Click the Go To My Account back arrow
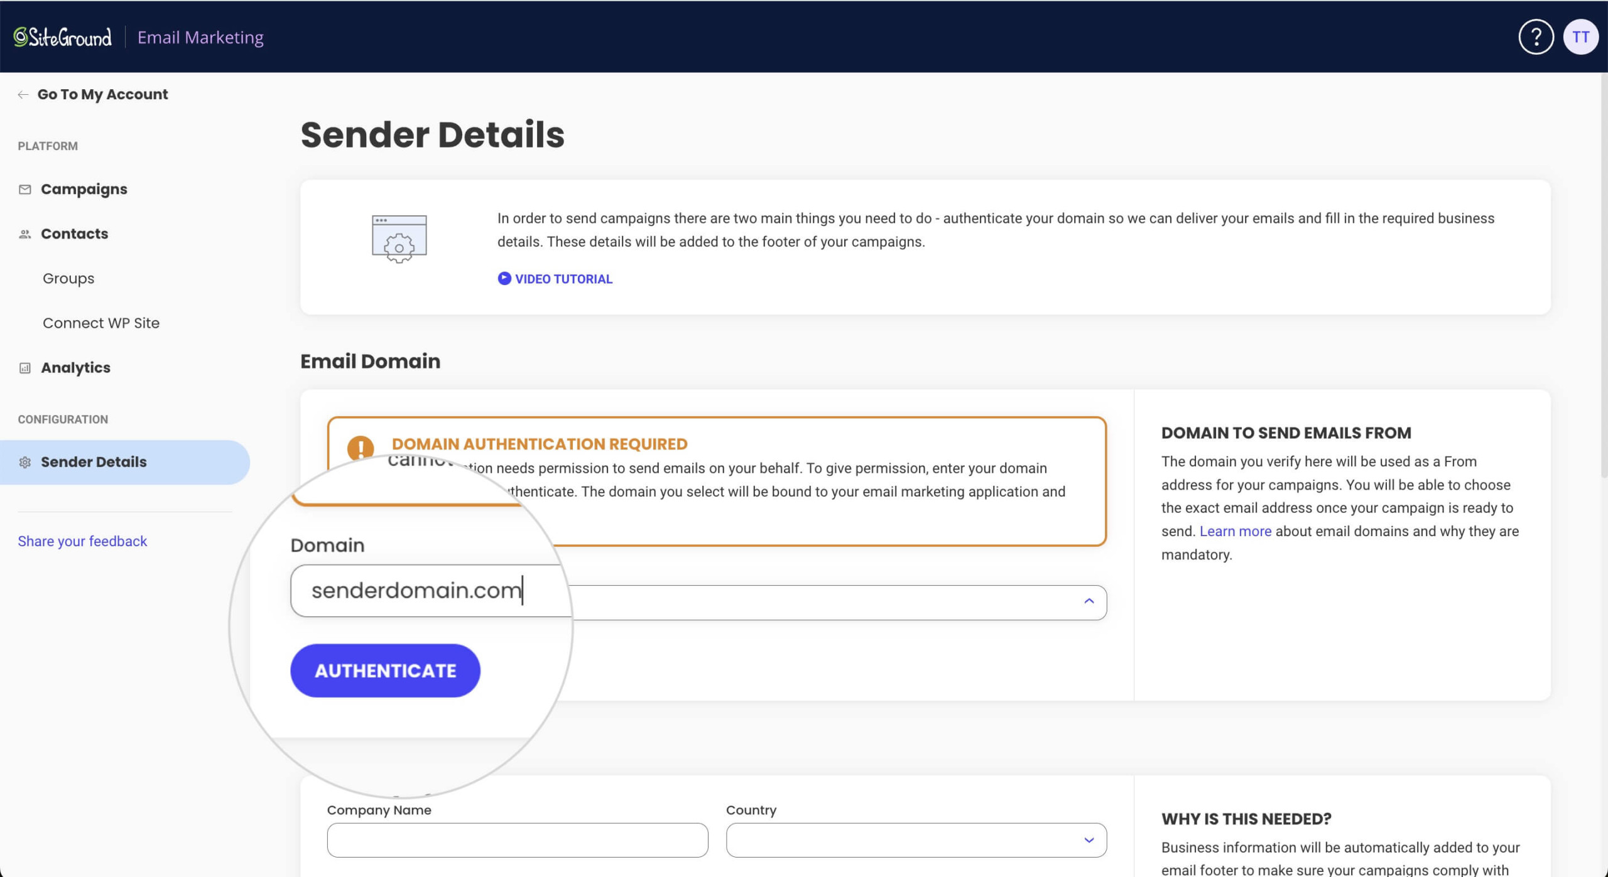Viewport: 1608px width, 877px height. pos(21,94)
